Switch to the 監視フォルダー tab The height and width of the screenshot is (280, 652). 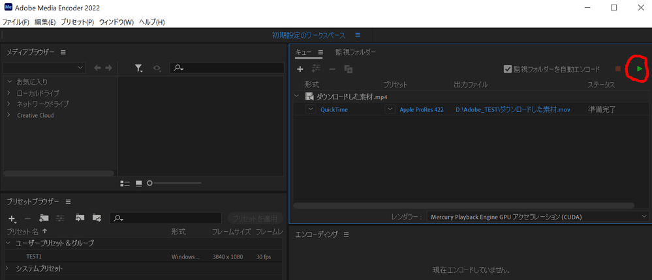point(356,52)
